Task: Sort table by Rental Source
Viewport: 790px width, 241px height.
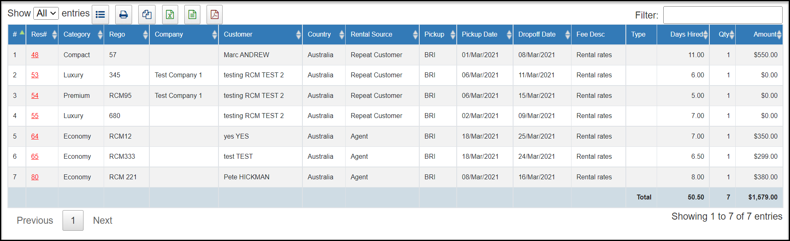Action: coord(382,35)
